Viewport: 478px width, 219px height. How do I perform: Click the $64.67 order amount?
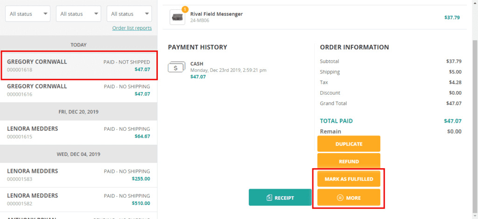click(142, 136)
